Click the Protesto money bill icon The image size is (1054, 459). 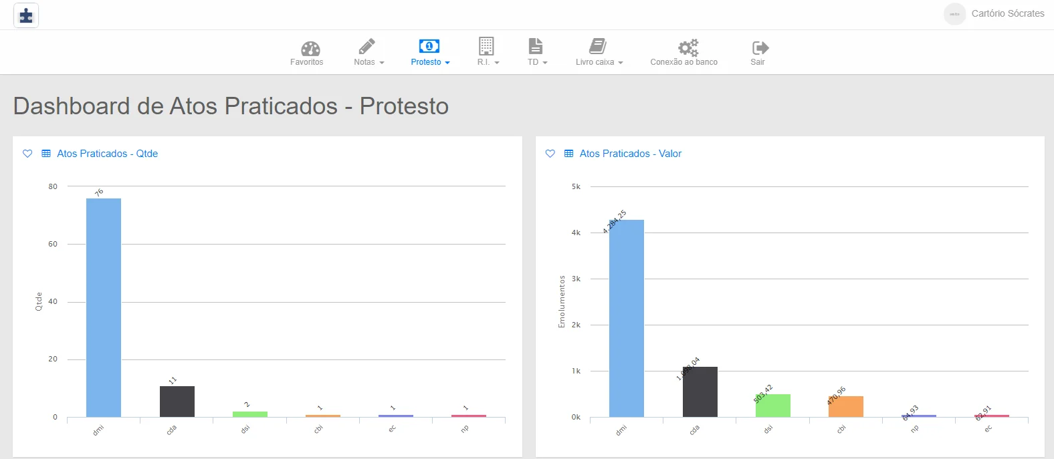[429, 46]
